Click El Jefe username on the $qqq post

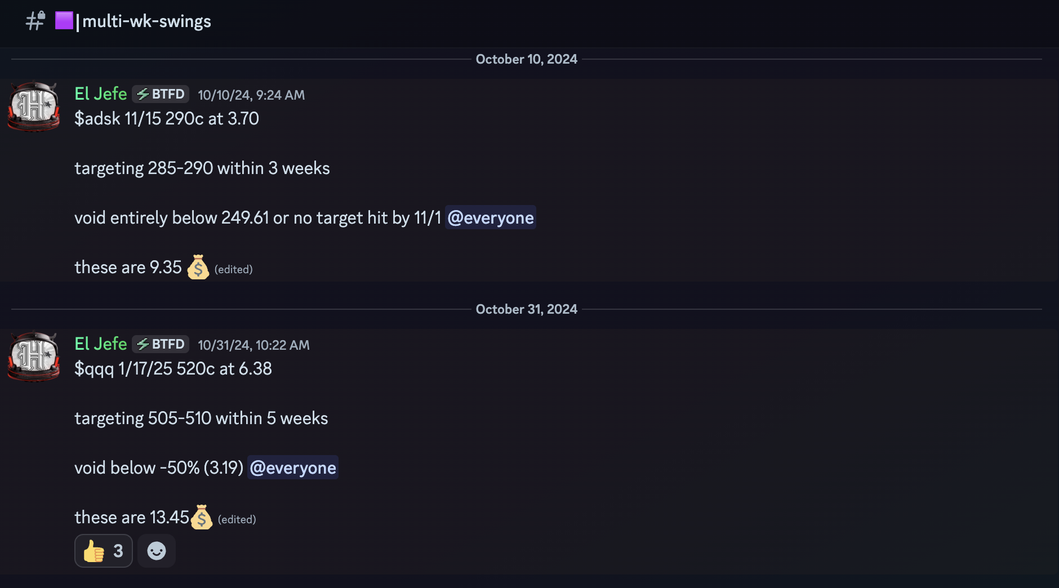pyautogui.click(x=101, y=344)
